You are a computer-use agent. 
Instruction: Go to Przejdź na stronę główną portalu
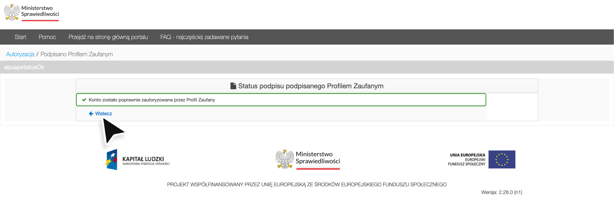pyautogui.click(x=108, y=37)
